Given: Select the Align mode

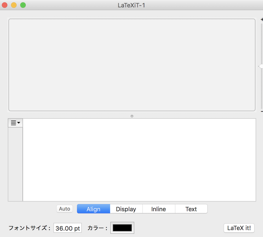Looking at the screenshot, I should (x=93, y=209).
